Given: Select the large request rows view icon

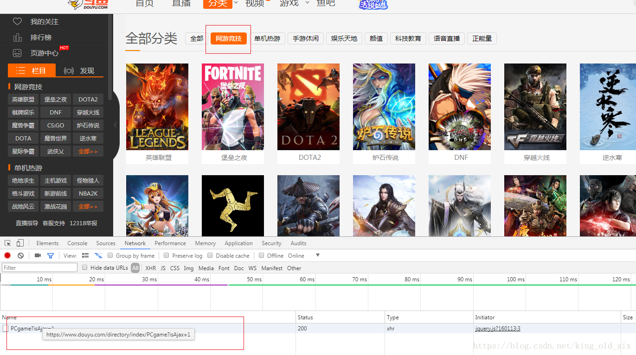Looking at the screenshot, I should pyautogui.click(x=85, y=255).
